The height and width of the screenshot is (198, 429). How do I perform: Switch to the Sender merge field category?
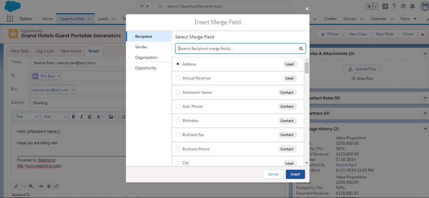[141, 47]
